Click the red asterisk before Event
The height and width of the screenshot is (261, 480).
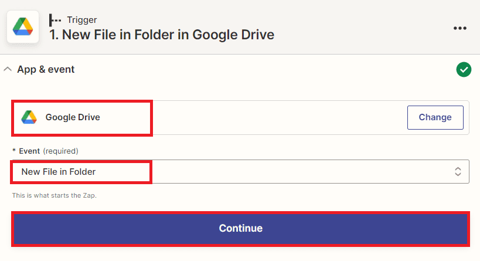pyautogui.click(x=14, y=151)
